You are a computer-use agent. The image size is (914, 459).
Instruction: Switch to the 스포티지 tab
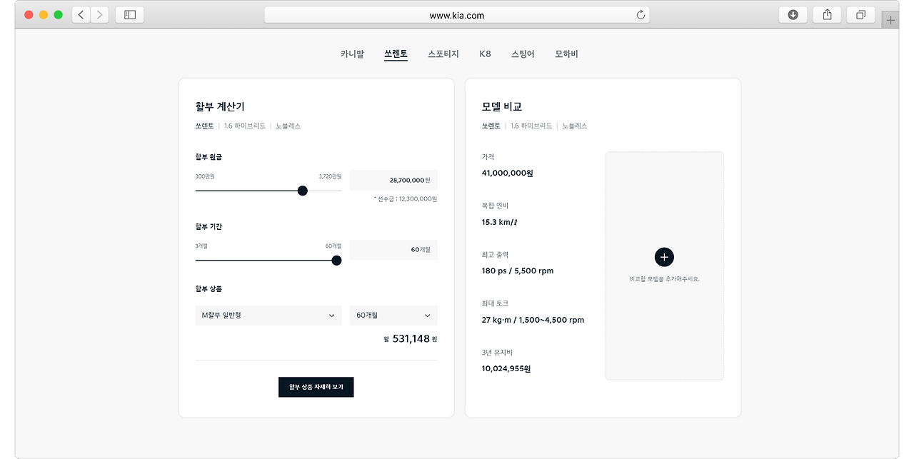443,54
